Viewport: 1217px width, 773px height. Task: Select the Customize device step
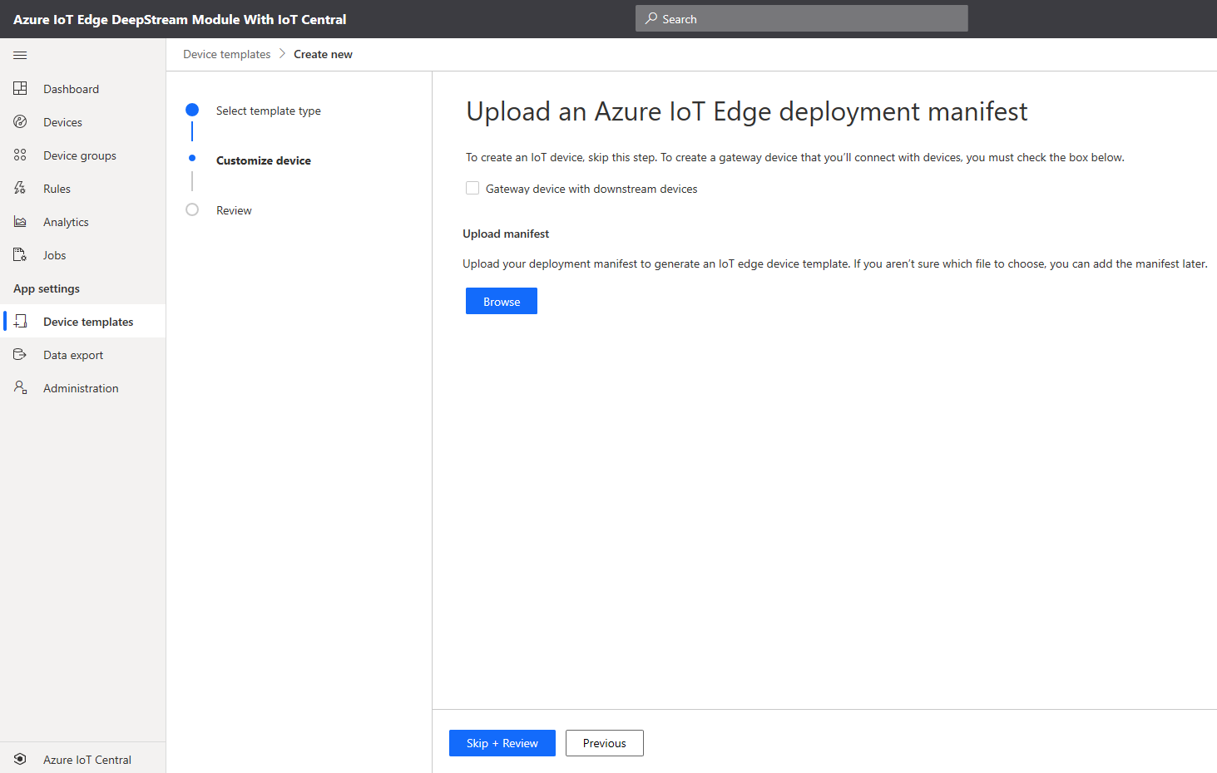(x=264, y=160)
